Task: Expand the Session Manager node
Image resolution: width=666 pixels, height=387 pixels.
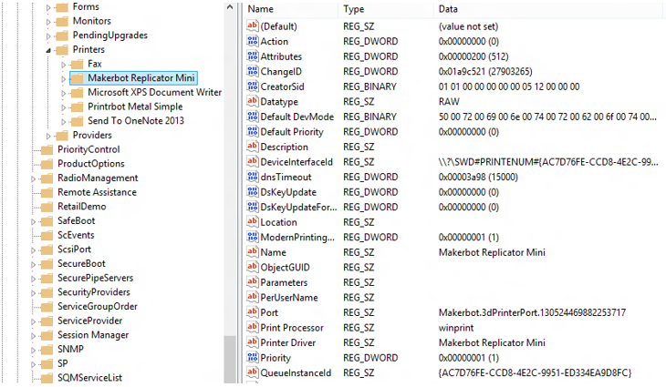Action: click(33, 336)
